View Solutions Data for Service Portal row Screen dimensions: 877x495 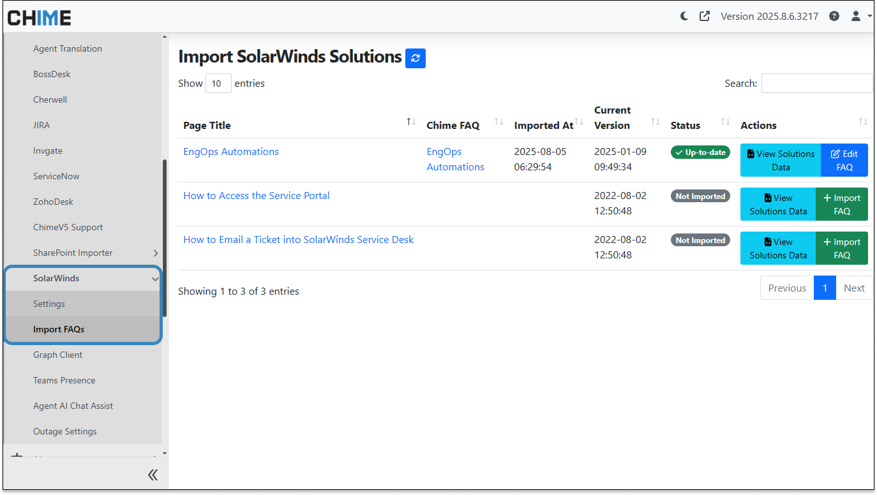coord(778,204)
